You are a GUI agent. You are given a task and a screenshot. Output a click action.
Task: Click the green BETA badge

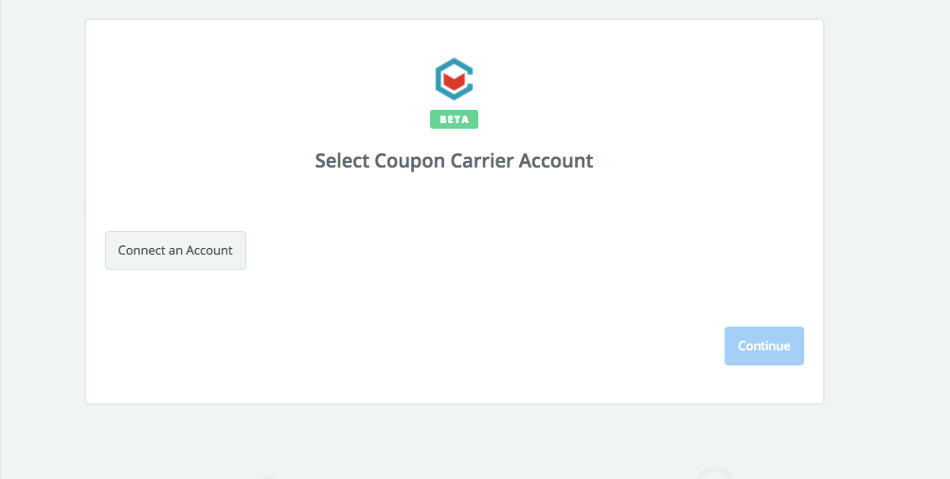point(454,119)
